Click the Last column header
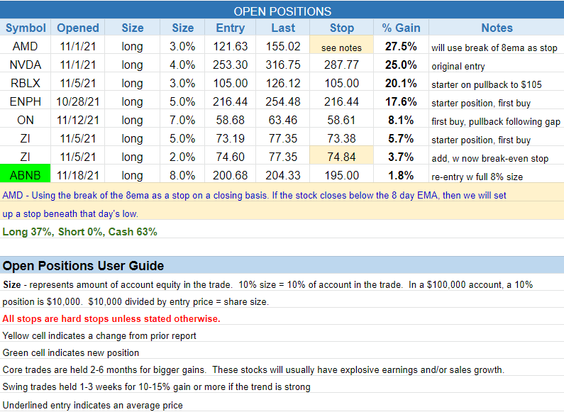564x412 pixels. pyautogui.click(x=283, y=28)
